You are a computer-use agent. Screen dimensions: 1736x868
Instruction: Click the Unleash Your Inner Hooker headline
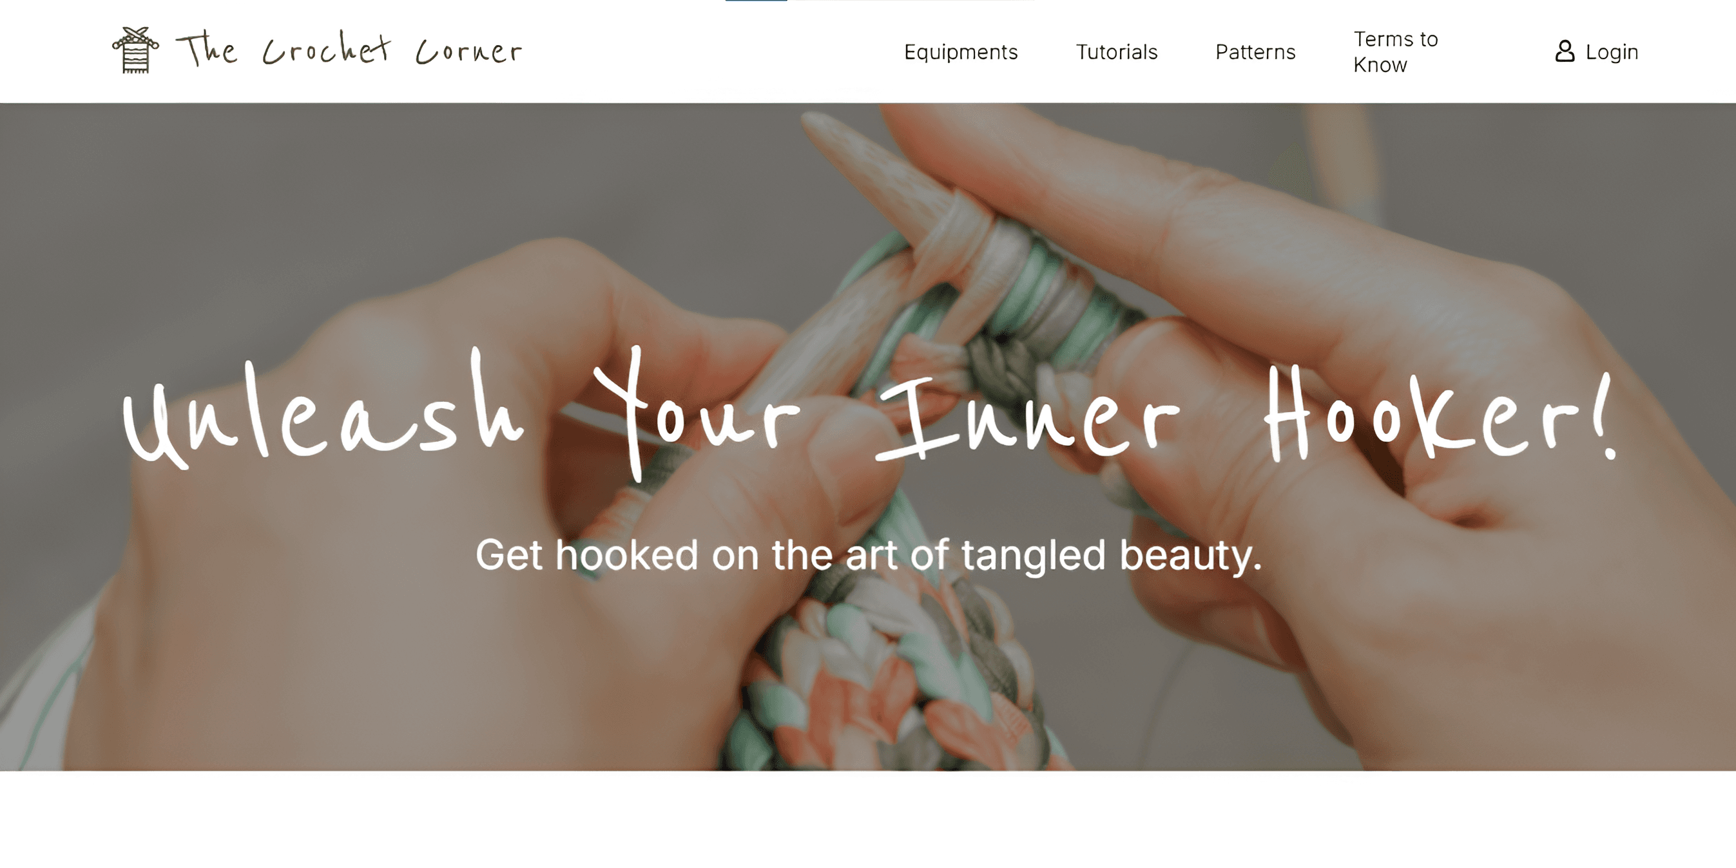869,412
